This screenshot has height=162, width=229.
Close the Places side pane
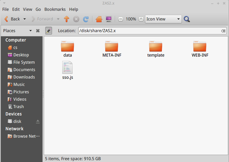point(38,31)
